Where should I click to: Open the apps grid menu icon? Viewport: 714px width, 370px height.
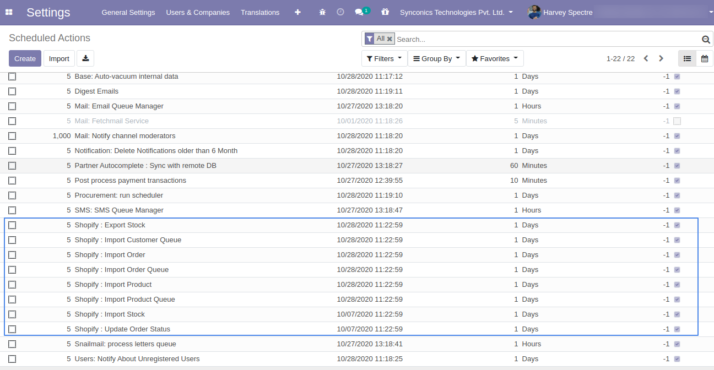pos(9,12)
